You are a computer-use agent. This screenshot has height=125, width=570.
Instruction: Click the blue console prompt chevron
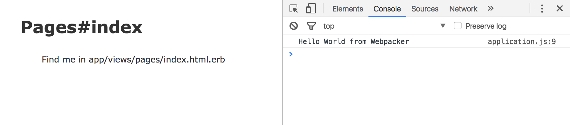pyautogui.click(x=291, y=54)
